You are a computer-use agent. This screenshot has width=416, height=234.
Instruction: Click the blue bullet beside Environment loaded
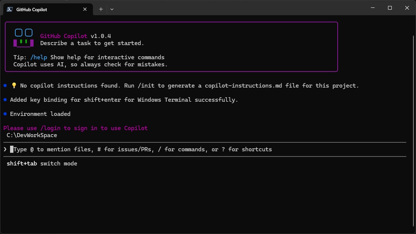pyautogui.click(x=5, y=114)
